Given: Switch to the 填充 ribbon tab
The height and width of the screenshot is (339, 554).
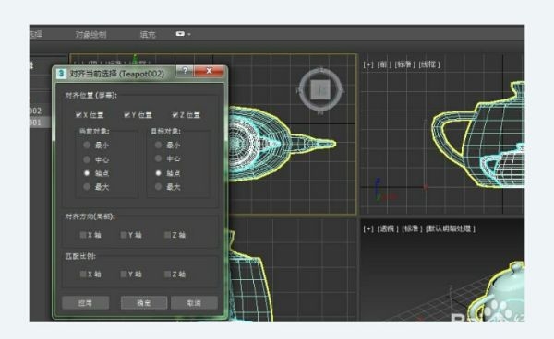Looking at the screenshot, I should point(148,34).
